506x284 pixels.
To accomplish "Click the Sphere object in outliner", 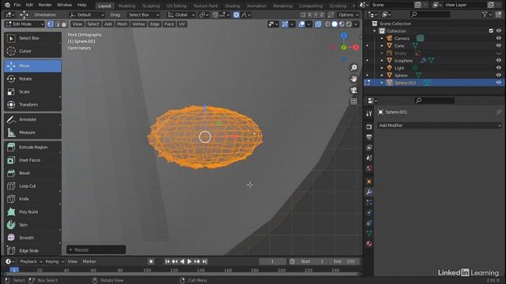I will [x=401, y=76].
